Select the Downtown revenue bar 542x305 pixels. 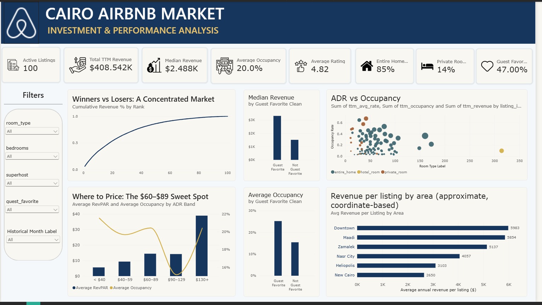[x=432, y=228]
